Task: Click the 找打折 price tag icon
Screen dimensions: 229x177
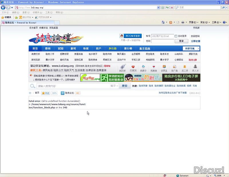Action: coord(123,67)
